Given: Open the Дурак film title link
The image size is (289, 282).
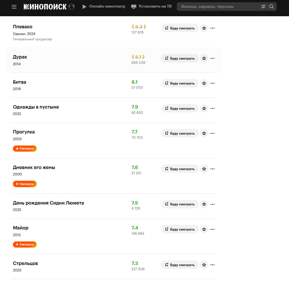Looking at the screenshot, I should tap(20, 57).
